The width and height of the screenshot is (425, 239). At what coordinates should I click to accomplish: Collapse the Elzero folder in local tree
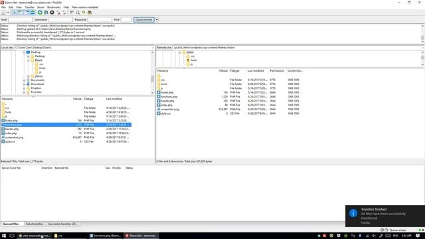[28, 60]
